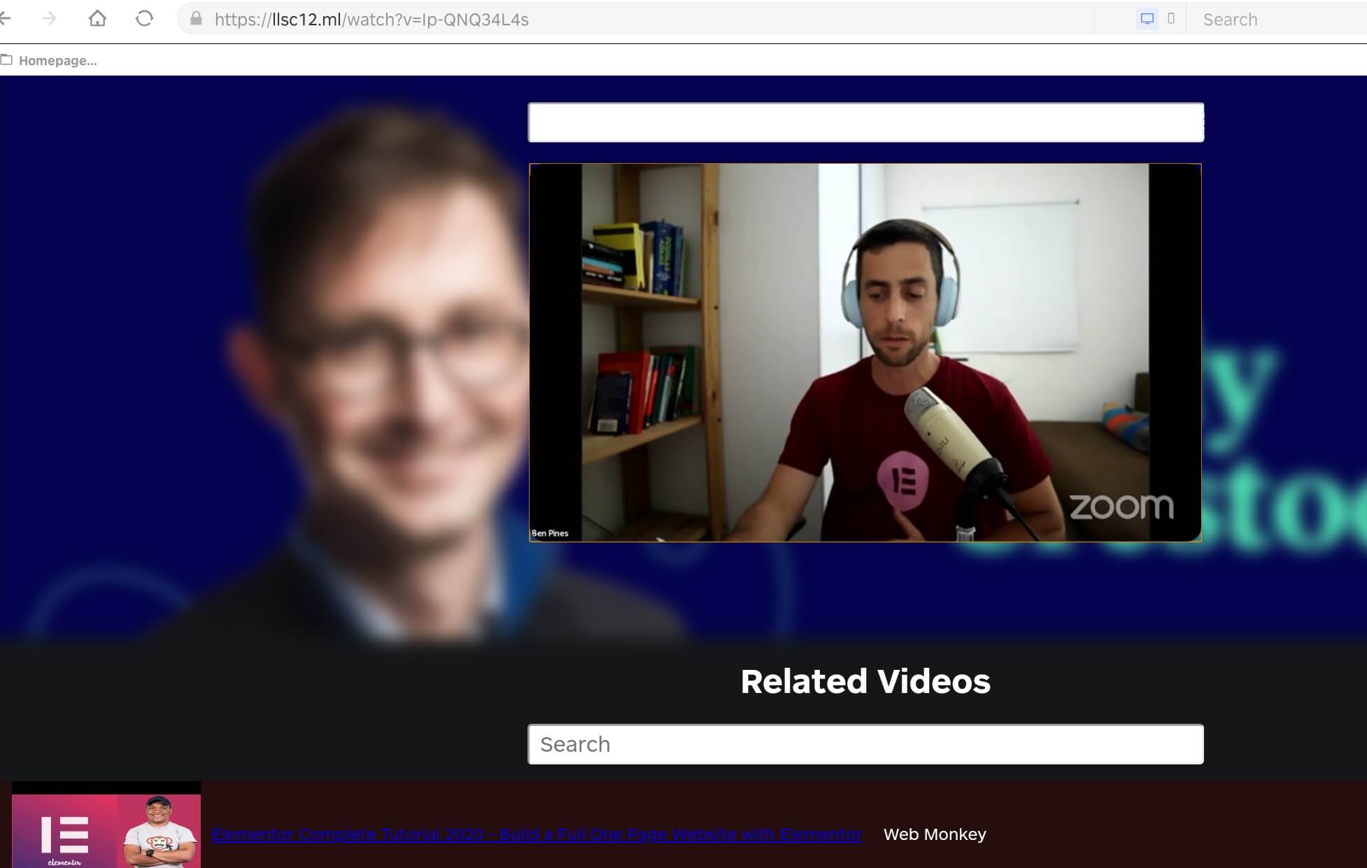This screenshot has width=1367, height=868.
Task: Open the Homepage bookmarks folder
Action: pyautogui.click(x=49, y=61)
